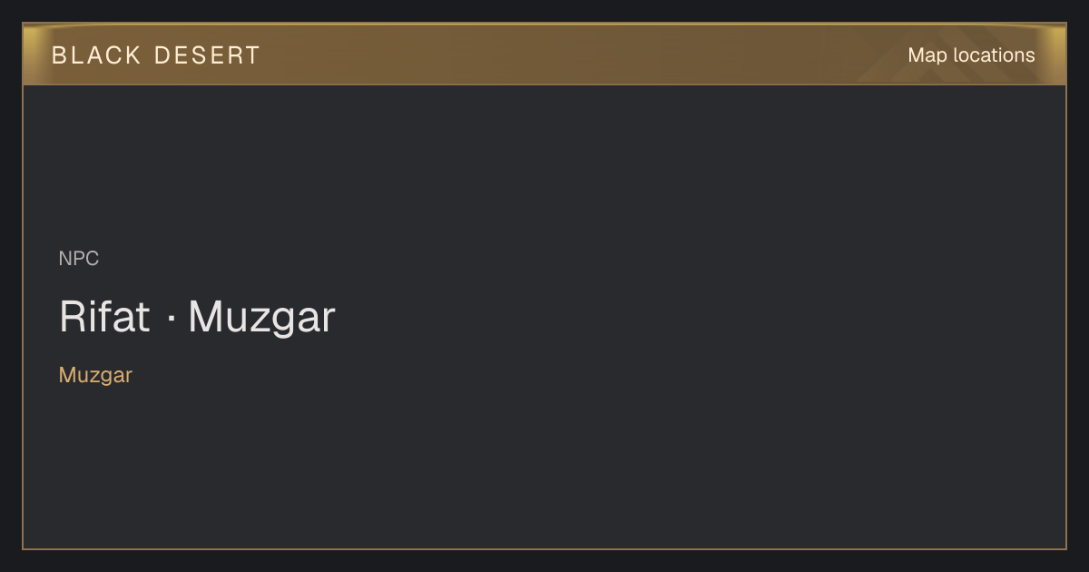Click Muzgar in the large heading

tap(261, 317)
